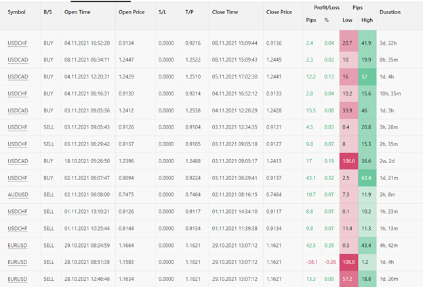Sort table by Open Time header
The image size is (423, 287).
point(78,12)
